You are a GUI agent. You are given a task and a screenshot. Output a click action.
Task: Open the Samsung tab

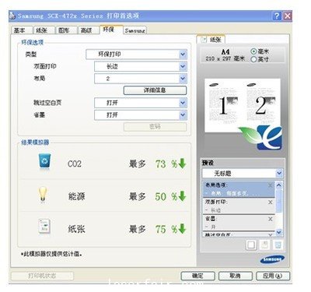(135, 30)
